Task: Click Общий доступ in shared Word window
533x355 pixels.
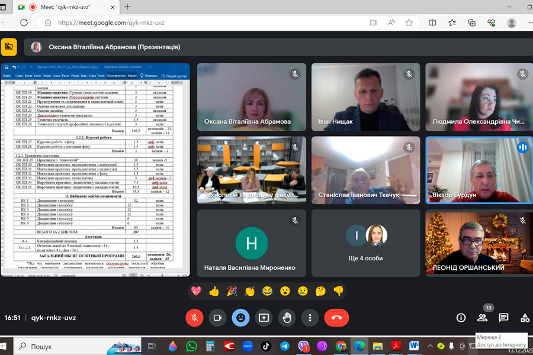Action: pyautogui.click(x=174, y=76)
